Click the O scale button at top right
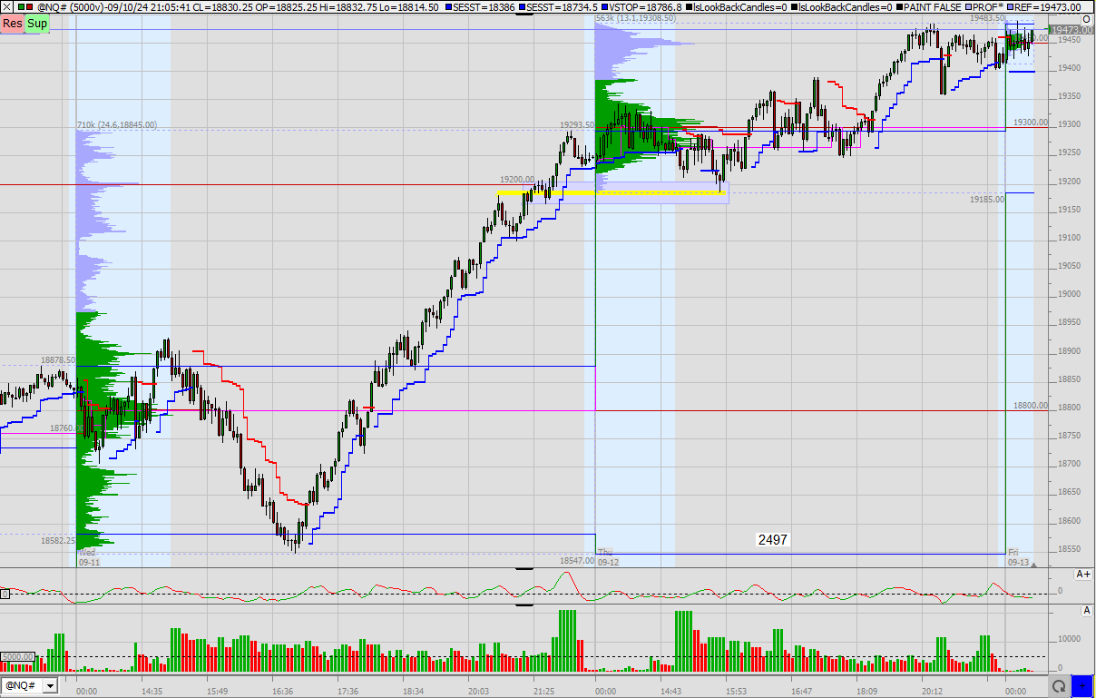This screenshot has height=698, width=1096. (x=1086, y=18)
